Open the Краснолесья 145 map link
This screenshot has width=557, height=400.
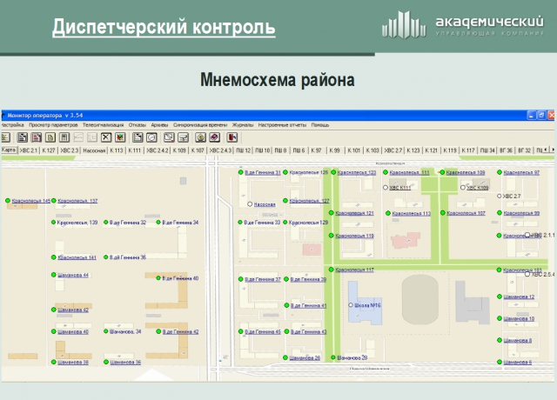pyautogui.click(x=31, y=201)
